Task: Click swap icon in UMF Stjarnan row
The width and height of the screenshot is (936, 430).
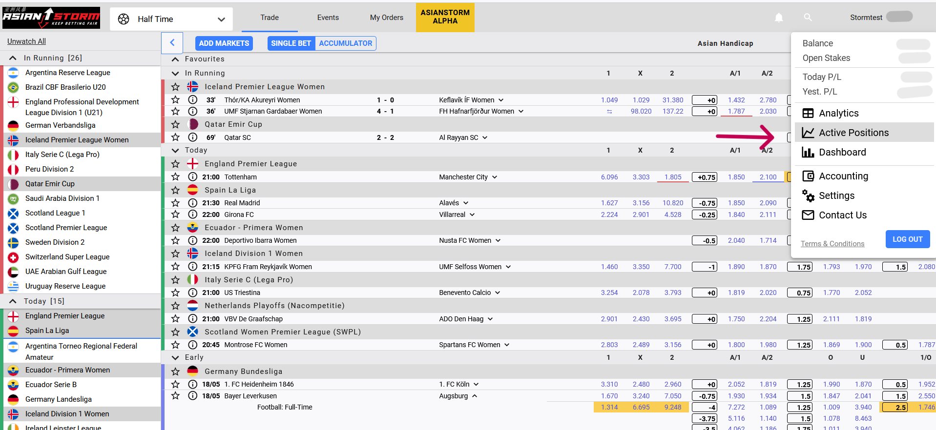Action: coord(609,112)
